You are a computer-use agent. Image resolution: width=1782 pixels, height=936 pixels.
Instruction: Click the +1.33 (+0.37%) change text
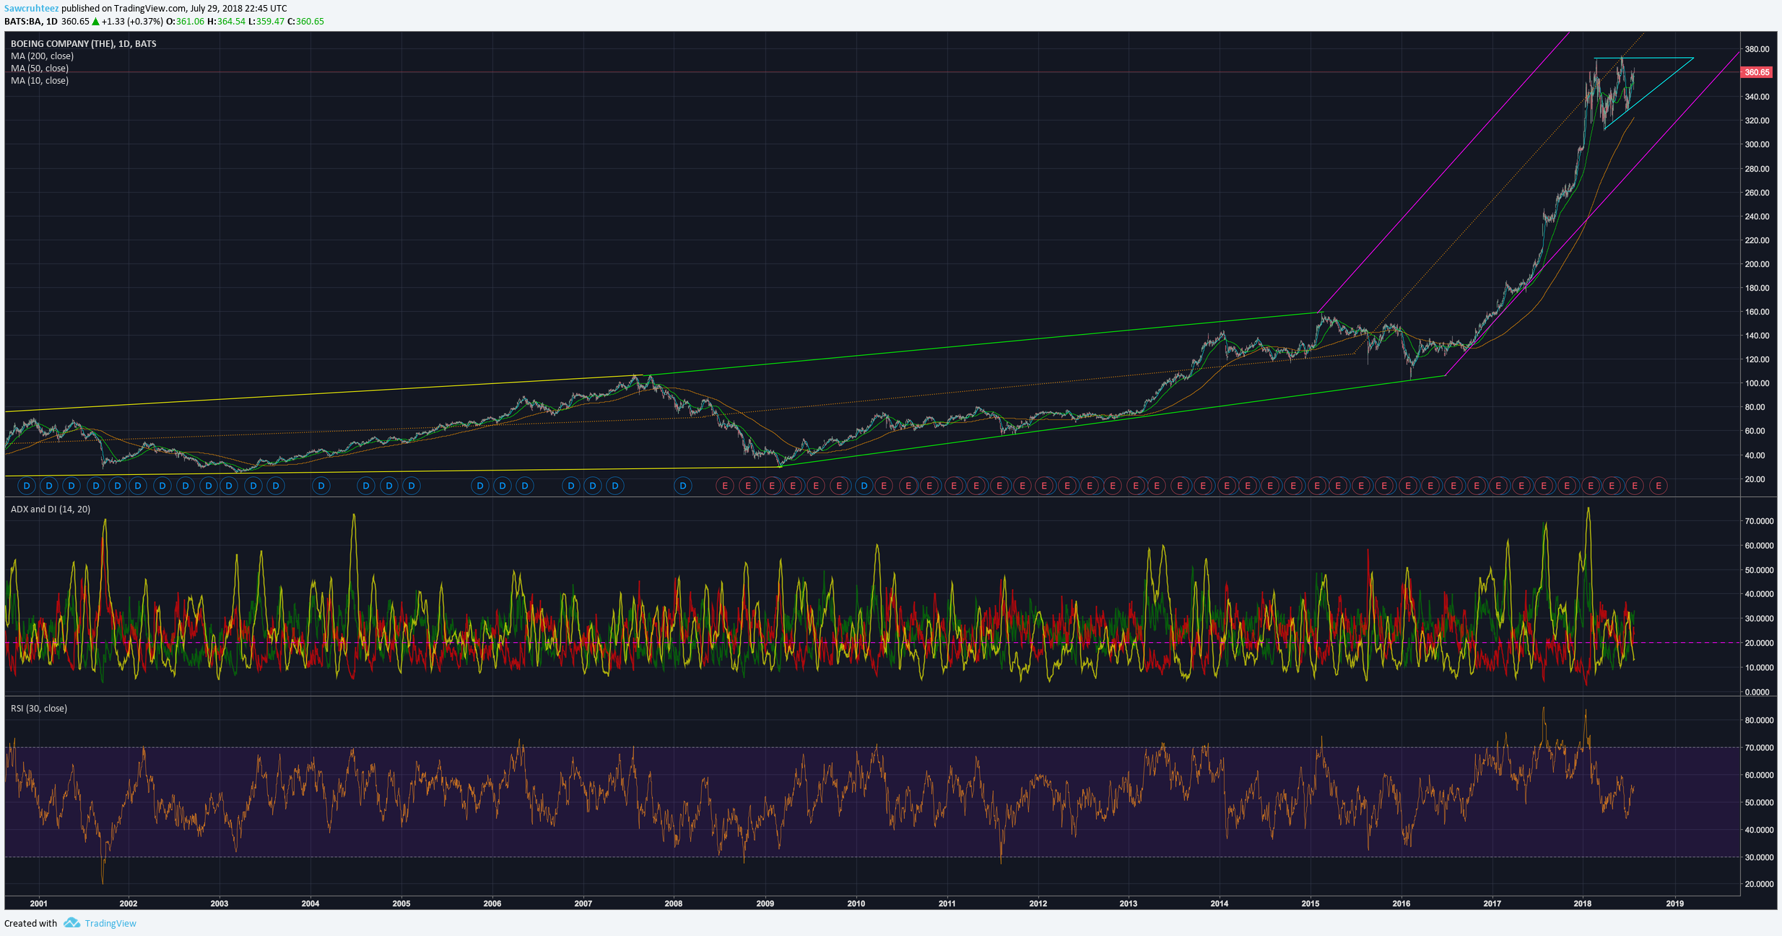132,22
